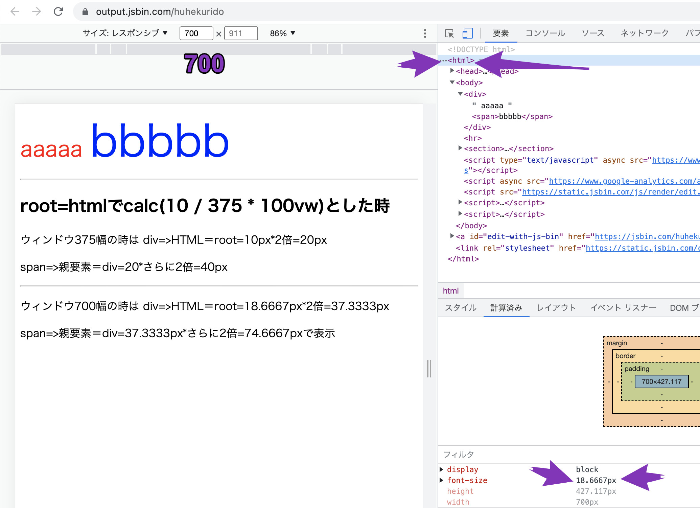This screenshot has height=508, width=700.
Task: Switch to the 要素 tab
Action: [501, 33]
